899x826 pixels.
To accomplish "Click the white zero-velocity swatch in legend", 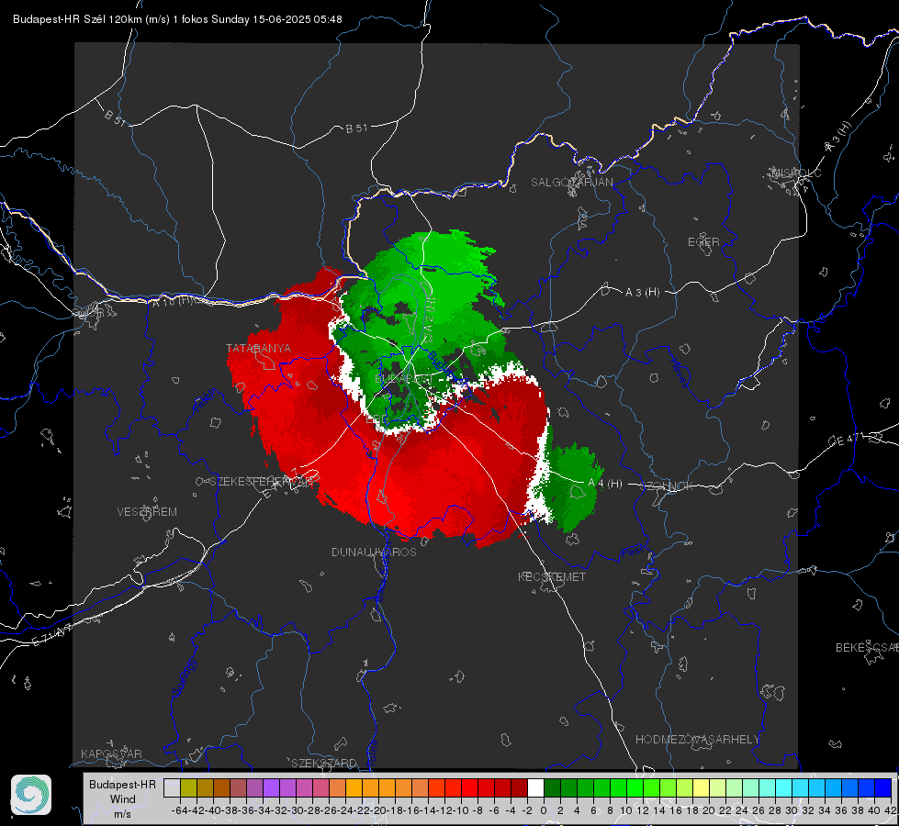I will 535,787.
